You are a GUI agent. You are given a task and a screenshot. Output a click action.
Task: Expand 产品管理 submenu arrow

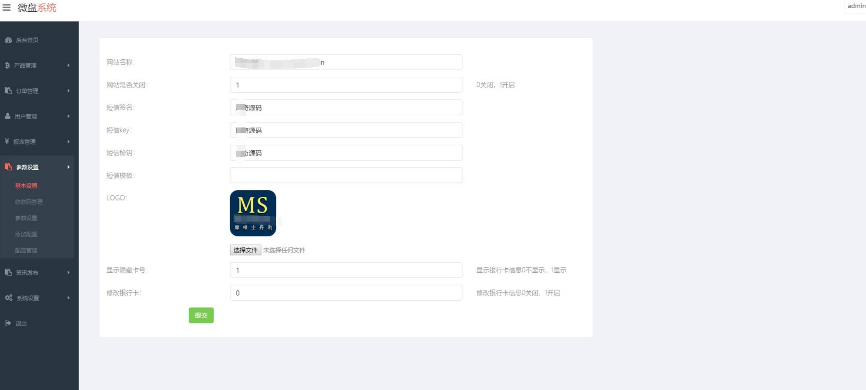click(69, 65)
